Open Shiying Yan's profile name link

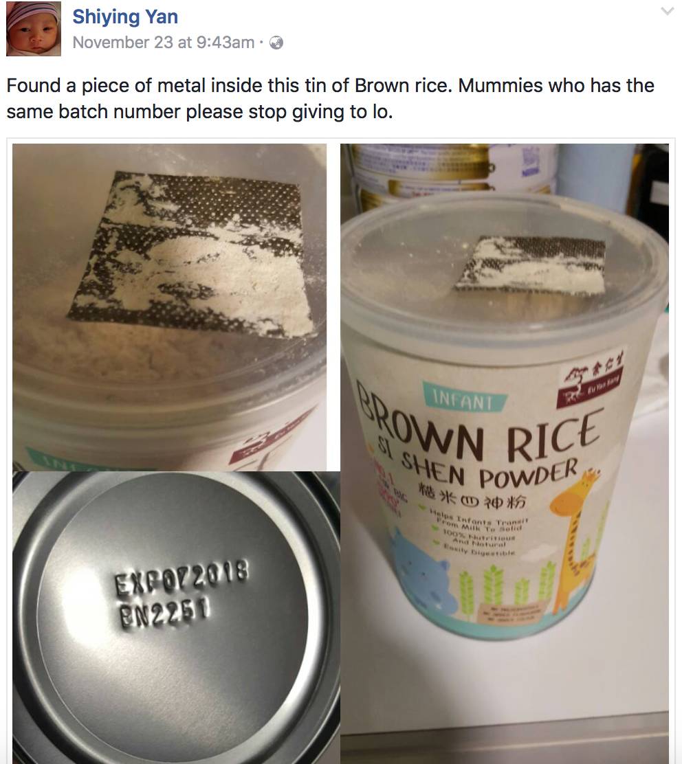pos(125,16)
